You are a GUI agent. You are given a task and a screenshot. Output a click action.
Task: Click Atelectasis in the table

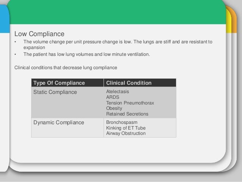click(118, 92)
